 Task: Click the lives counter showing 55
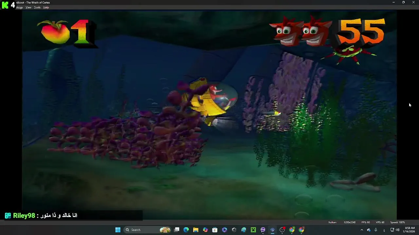click(362, 32)
